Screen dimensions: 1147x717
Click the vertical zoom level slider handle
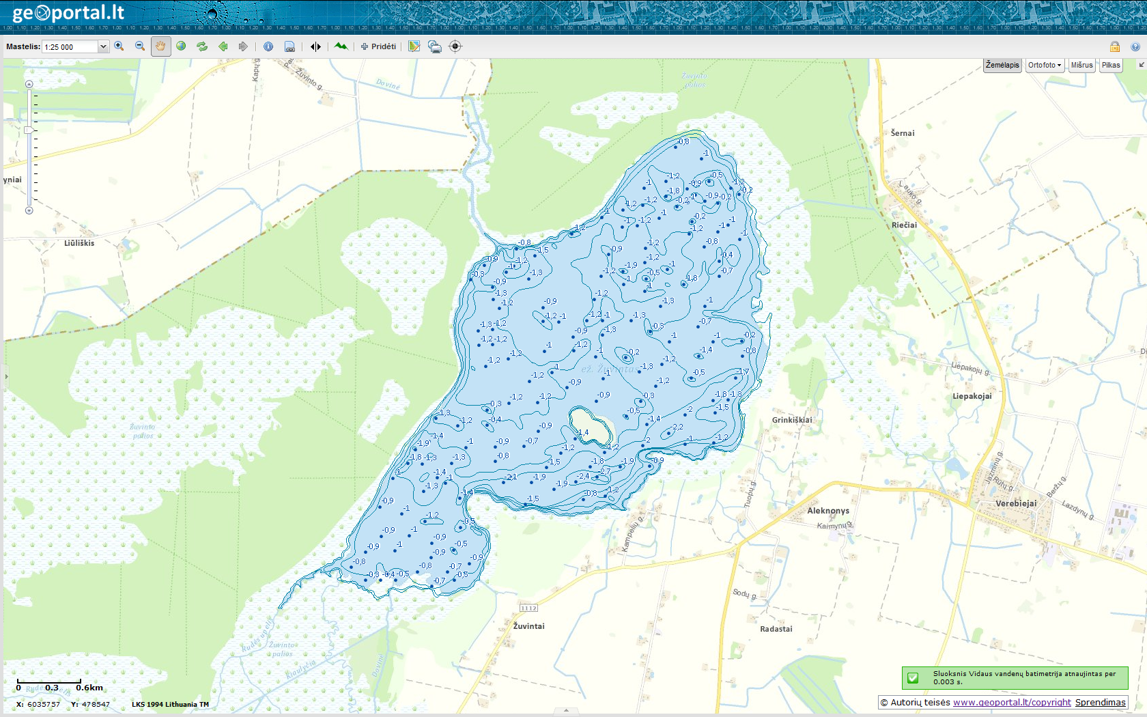29,130
